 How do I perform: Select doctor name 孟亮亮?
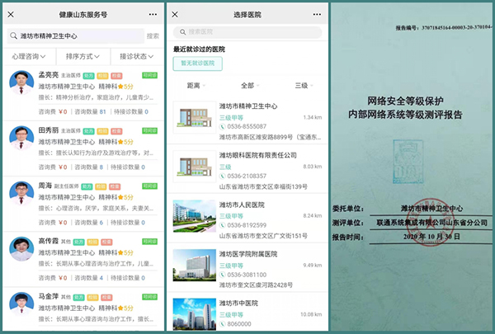(49, 75)
